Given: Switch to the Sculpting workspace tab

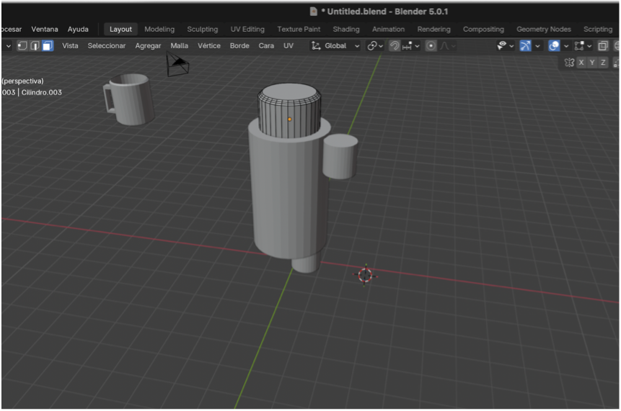Looking at the screenshot, I should click(202, 30).
